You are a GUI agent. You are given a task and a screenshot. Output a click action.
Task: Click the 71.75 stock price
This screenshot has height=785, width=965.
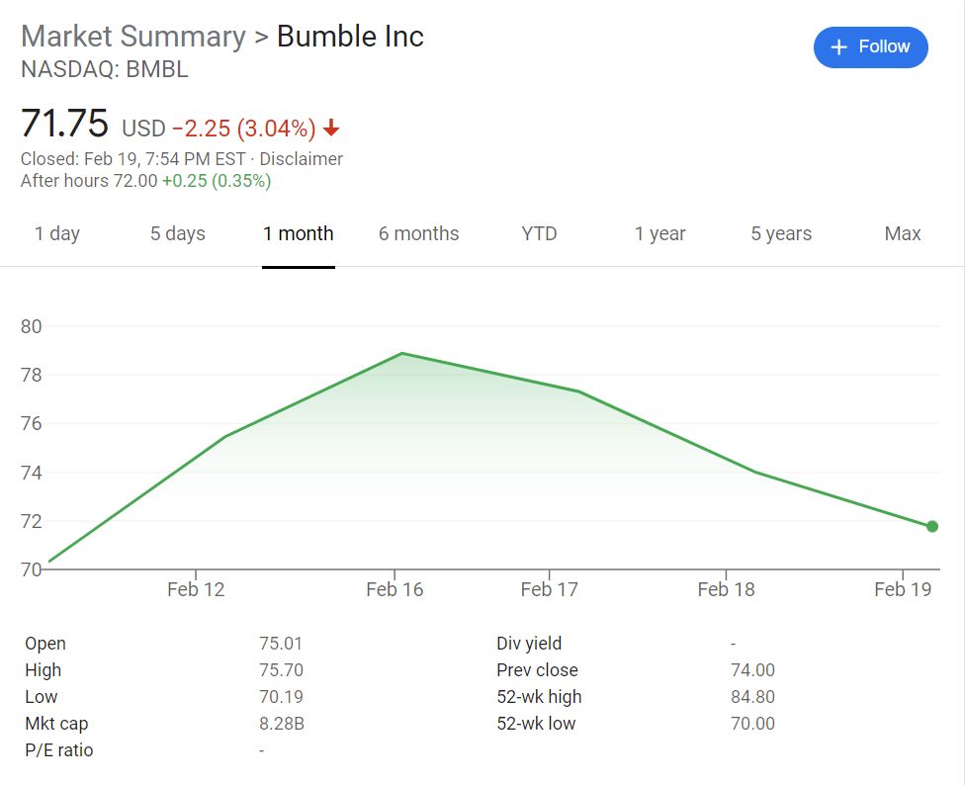click(64, 125)
